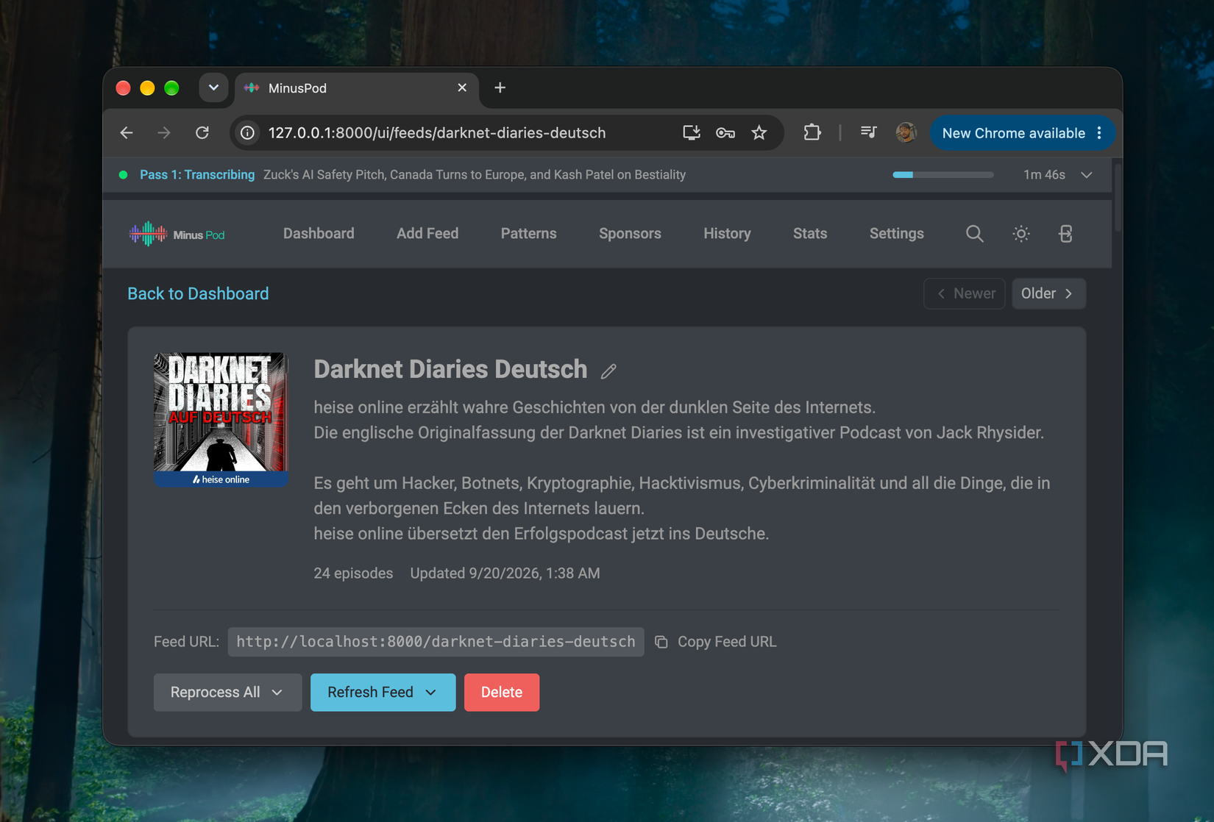Viewport: 1214px width, 822px height.
Task: Click the MinusPod logo
Action: pyautogui.click(x=177, y=235)
